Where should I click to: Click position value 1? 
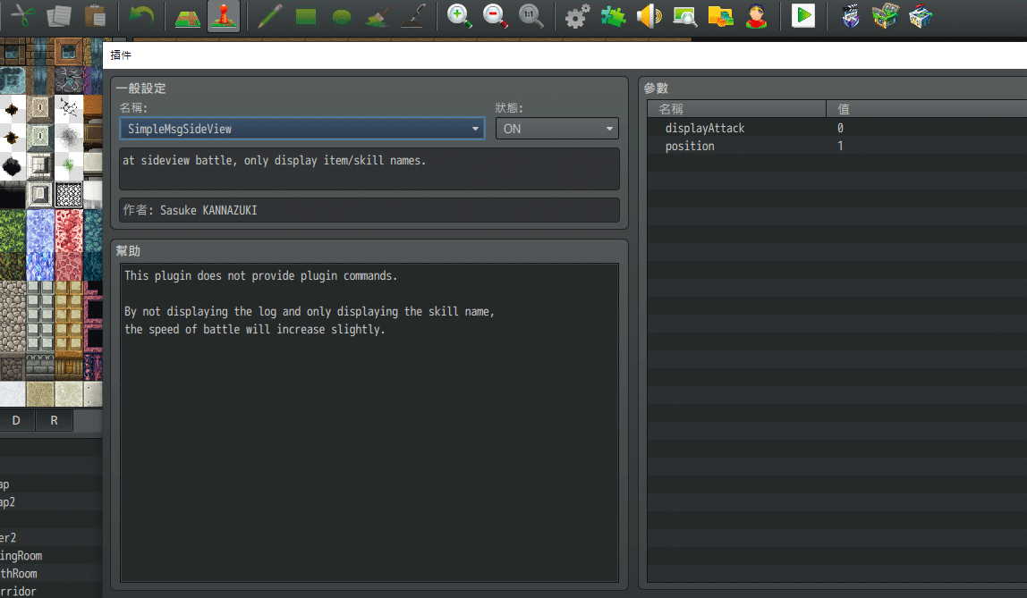tap(840, 146)
